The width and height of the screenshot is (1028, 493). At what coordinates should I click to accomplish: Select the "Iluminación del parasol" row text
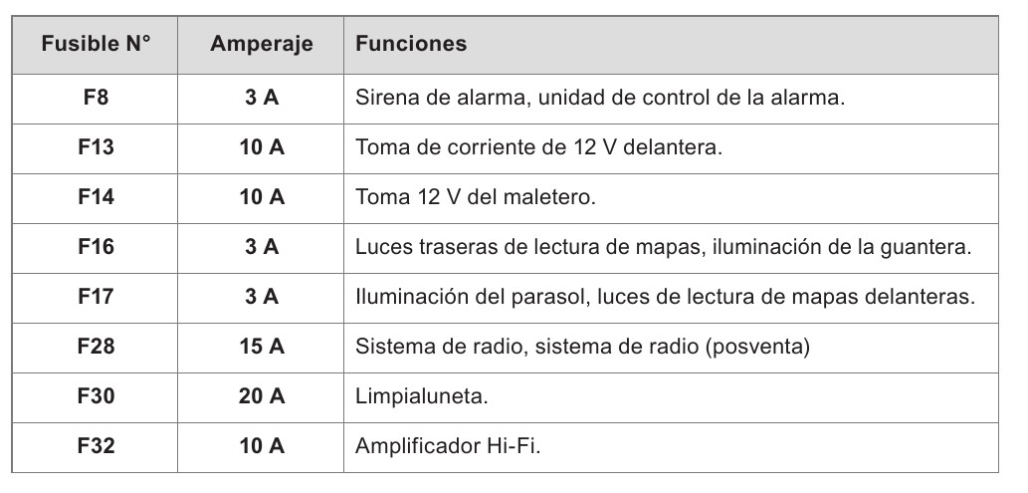pyautogui.click(x=663, y=297)
